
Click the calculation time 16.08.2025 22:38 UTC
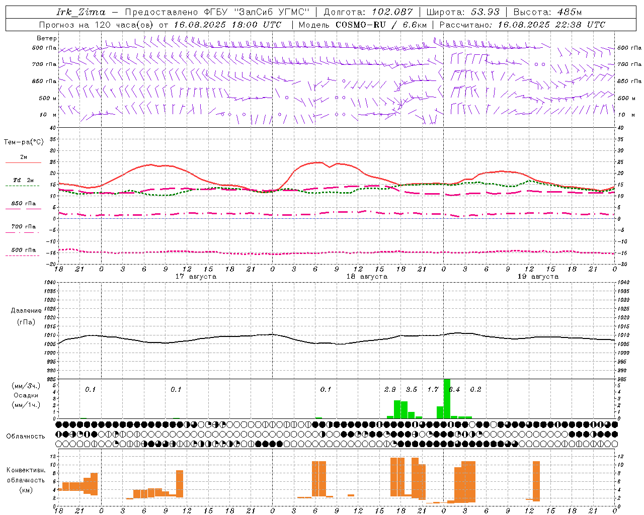click(x=551, y=25)
